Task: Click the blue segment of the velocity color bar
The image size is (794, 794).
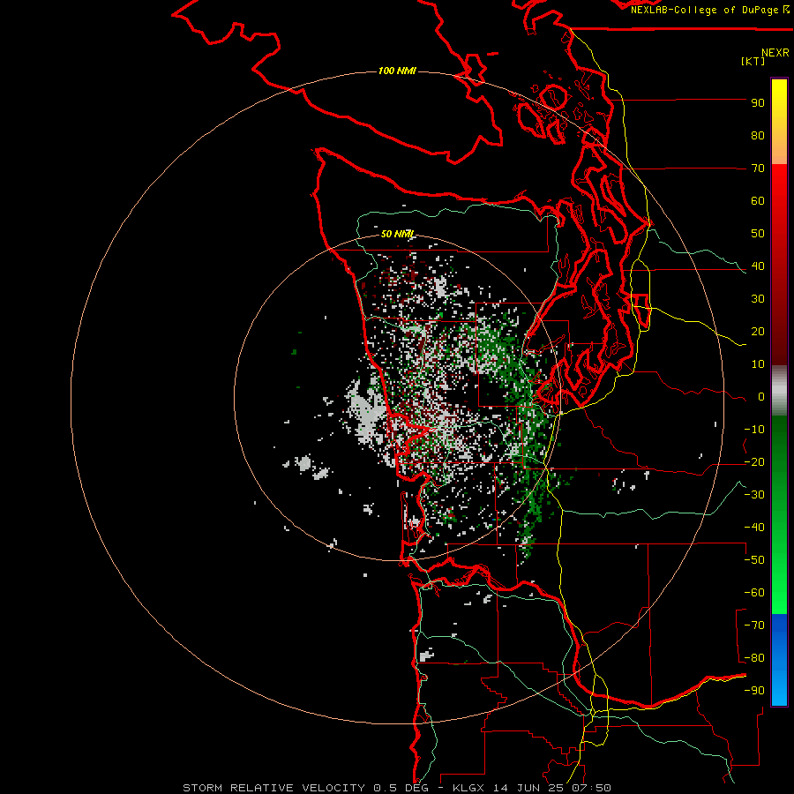Action: pos(779,658)
